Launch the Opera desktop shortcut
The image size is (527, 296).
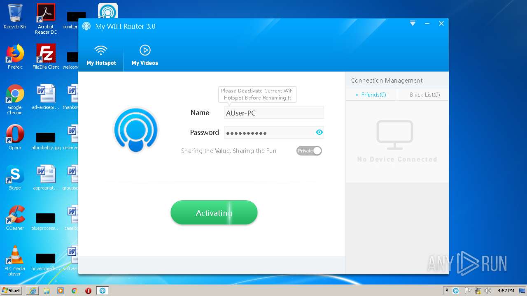point(15,137)
